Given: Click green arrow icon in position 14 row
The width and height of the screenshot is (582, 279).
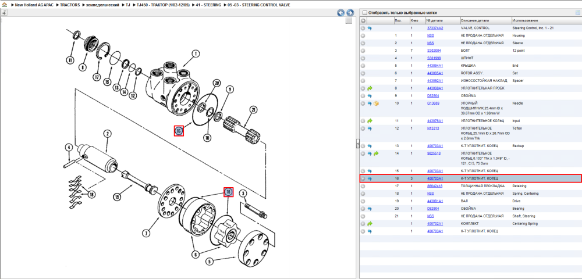Looking at the screenshot, I should coord(376,153).
